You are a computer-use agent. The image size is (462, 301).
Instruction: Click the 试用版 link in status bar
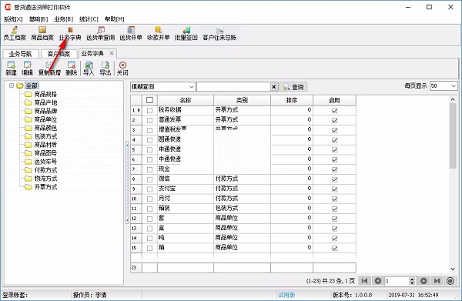[x=286, y=295]
